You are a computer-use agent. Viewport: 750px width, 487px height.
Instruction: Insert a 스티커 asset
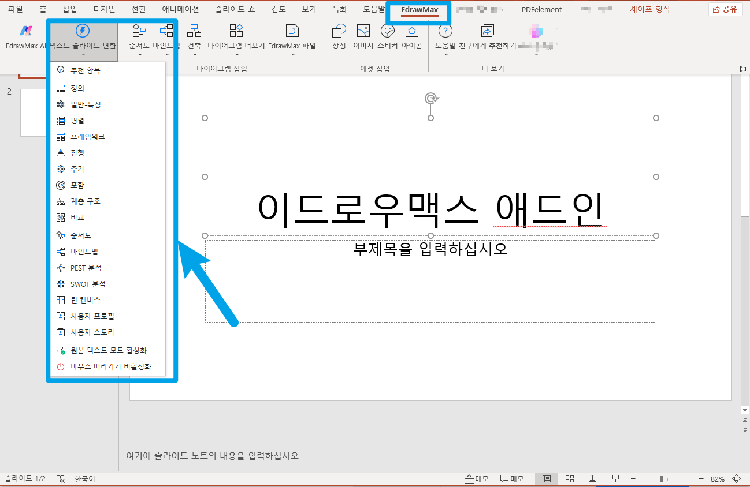tap(388, 31)
